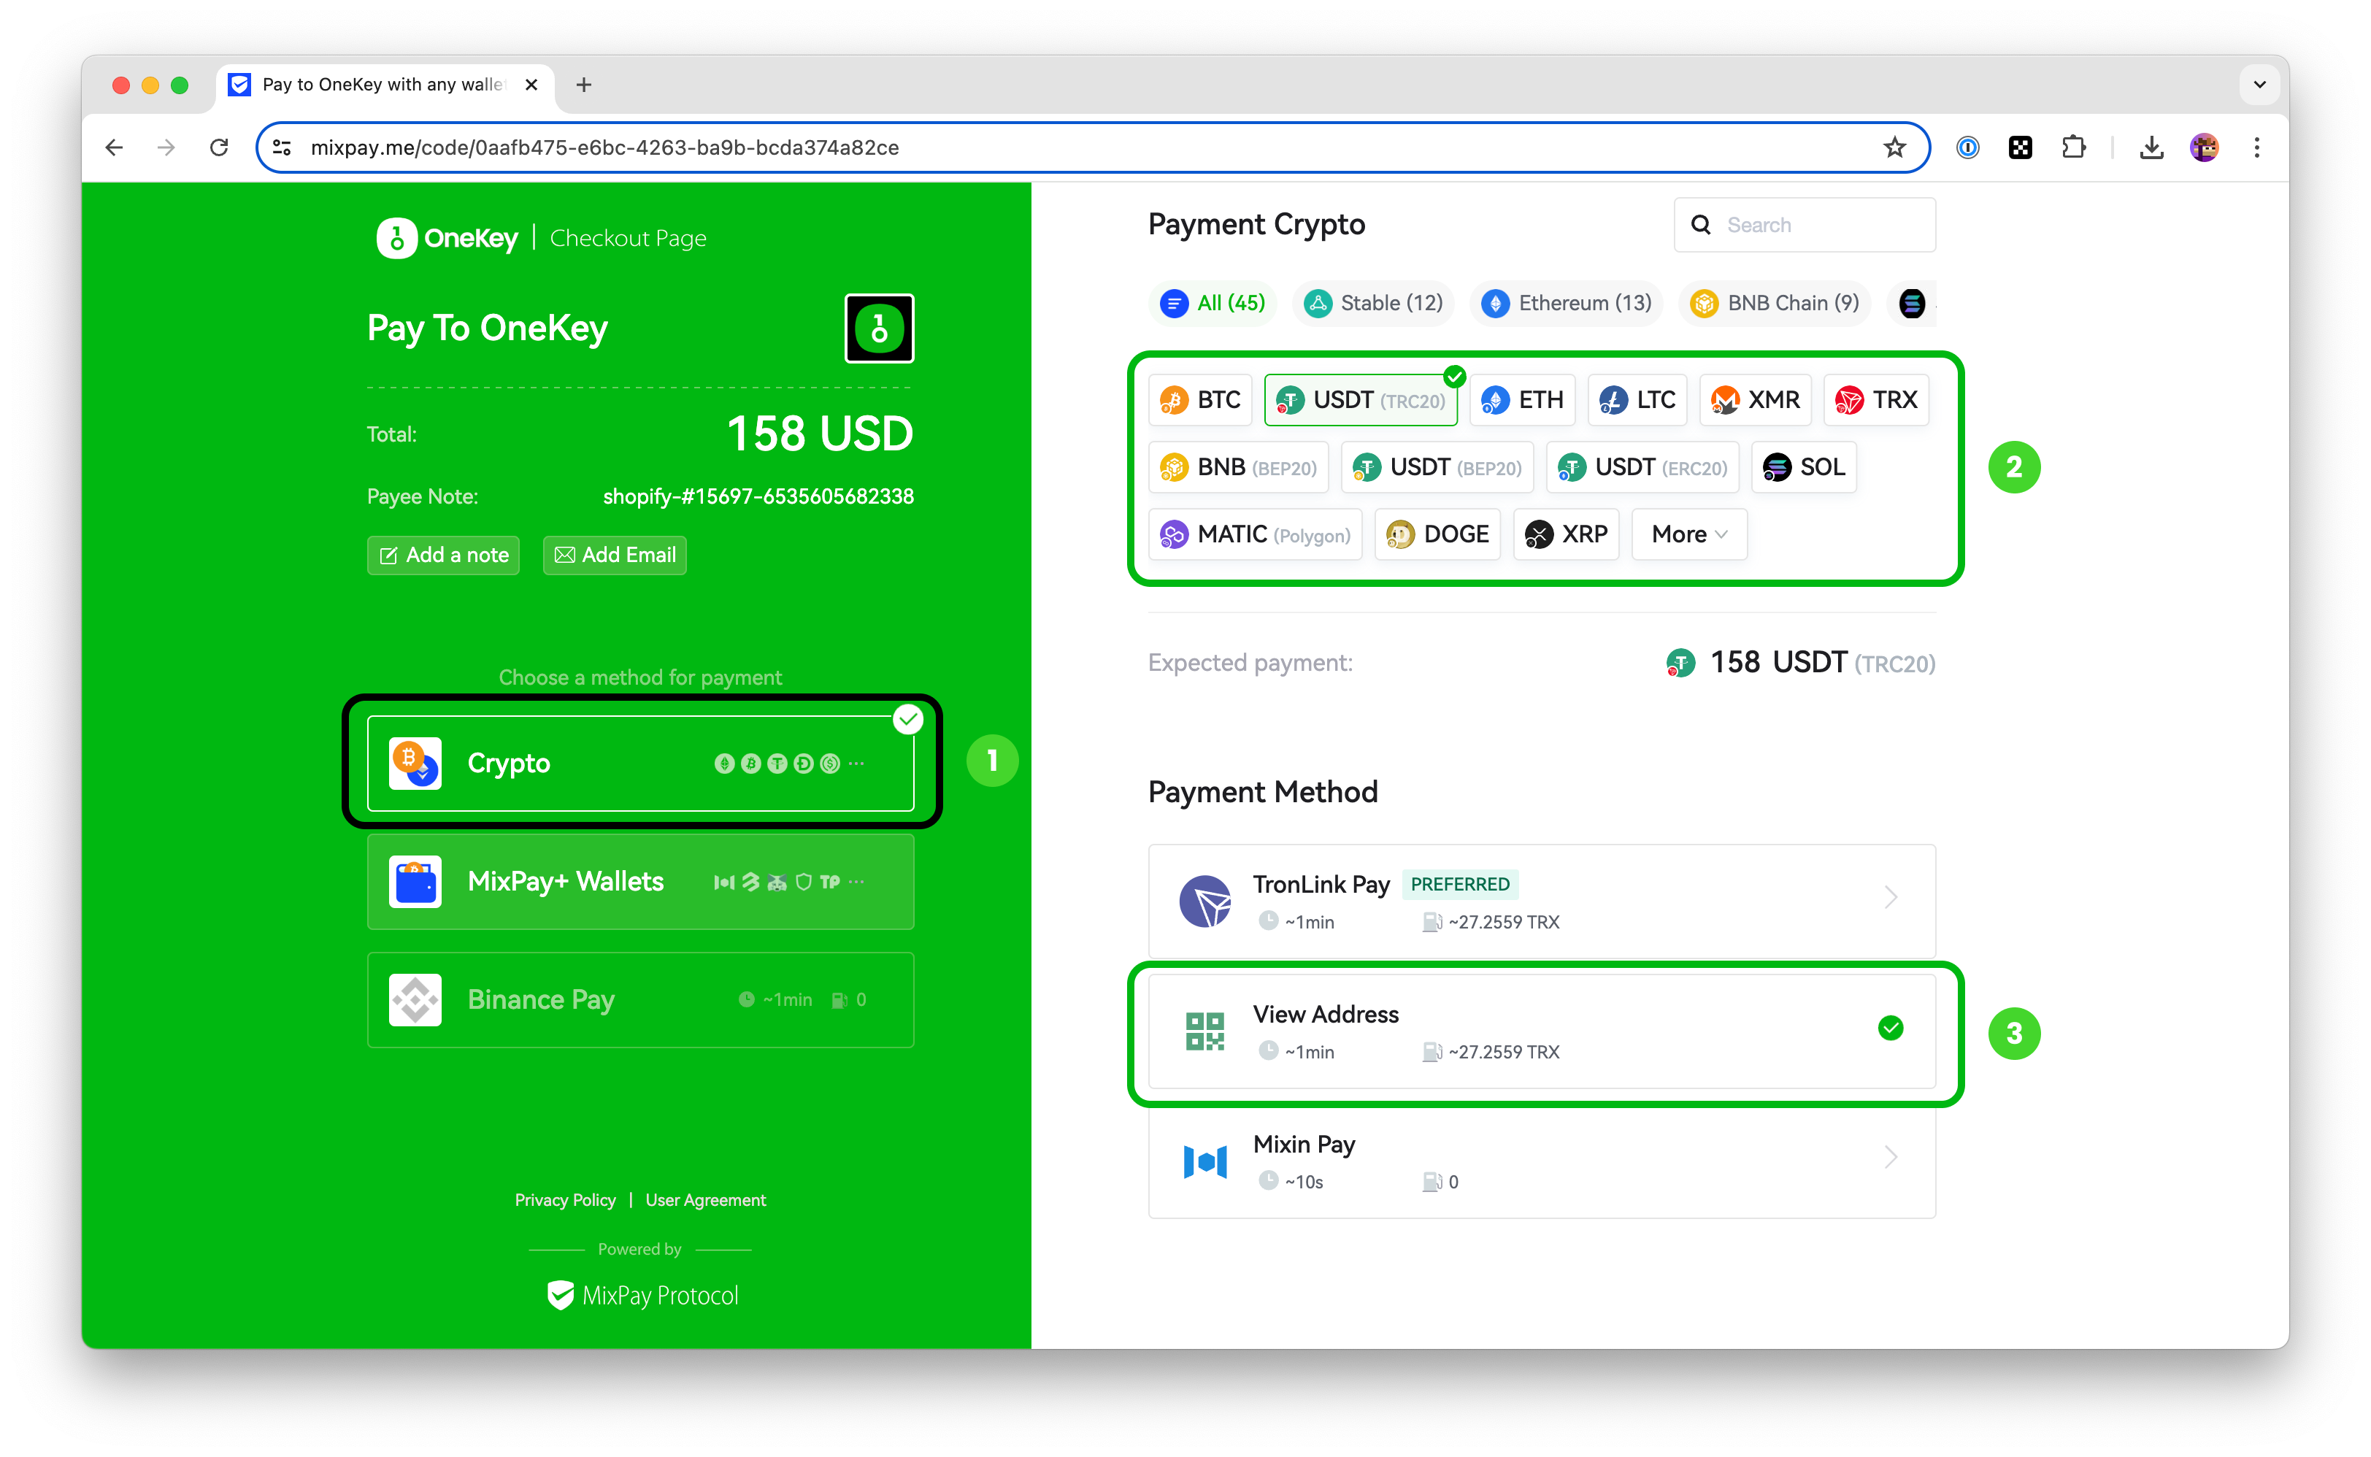The width and height of the screenshot is (2371, 1457).
Task: Open TronLink Pay payment option
Action: (1542, 901)
